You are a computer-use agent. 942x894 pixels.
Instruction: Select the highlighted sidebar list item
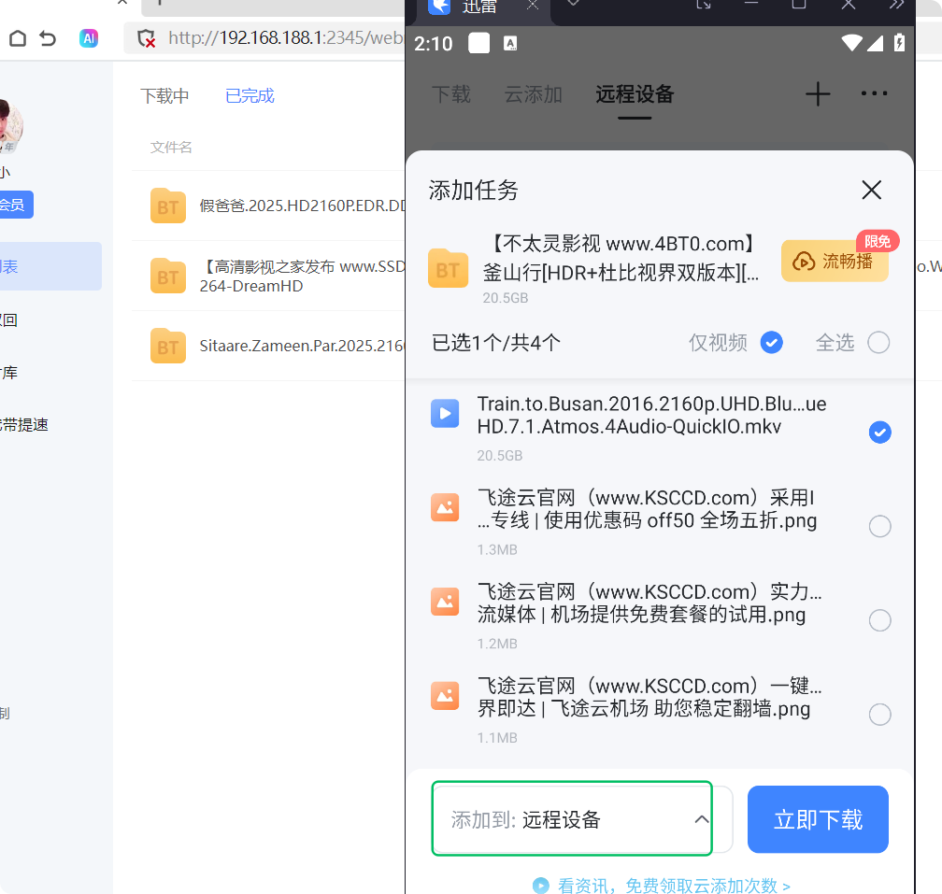coord(50,266)
